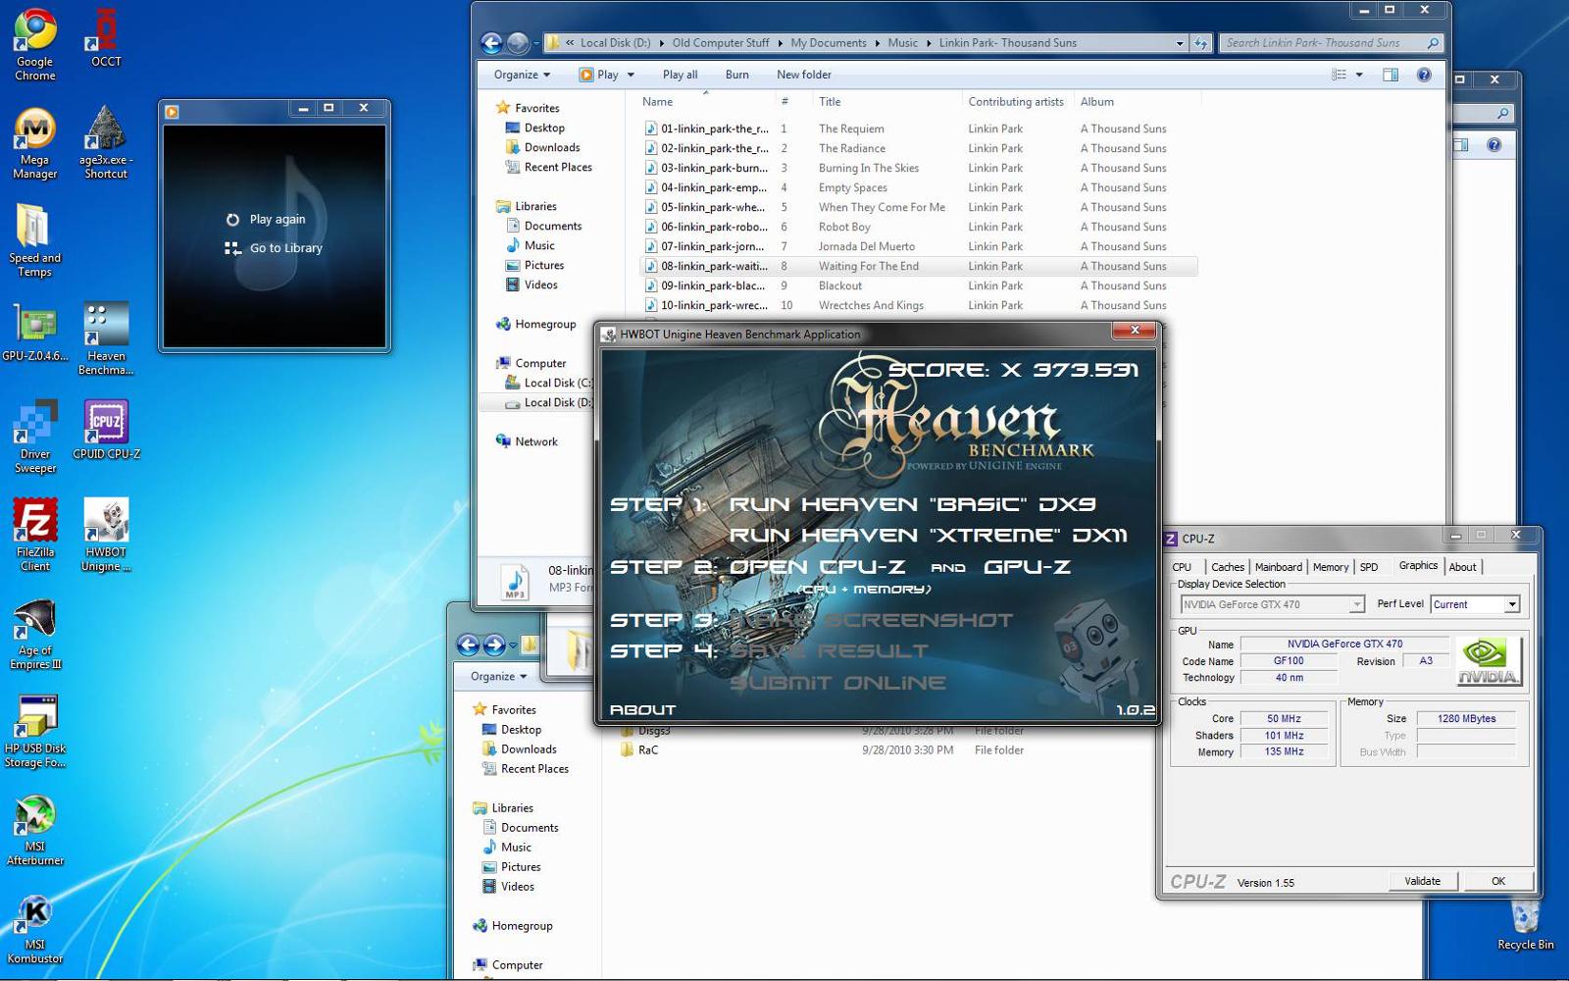Click ABOUT in HWBOT Heaven application
The image size is (1569, 981).
pyautogui.click(x=642, y=709)
